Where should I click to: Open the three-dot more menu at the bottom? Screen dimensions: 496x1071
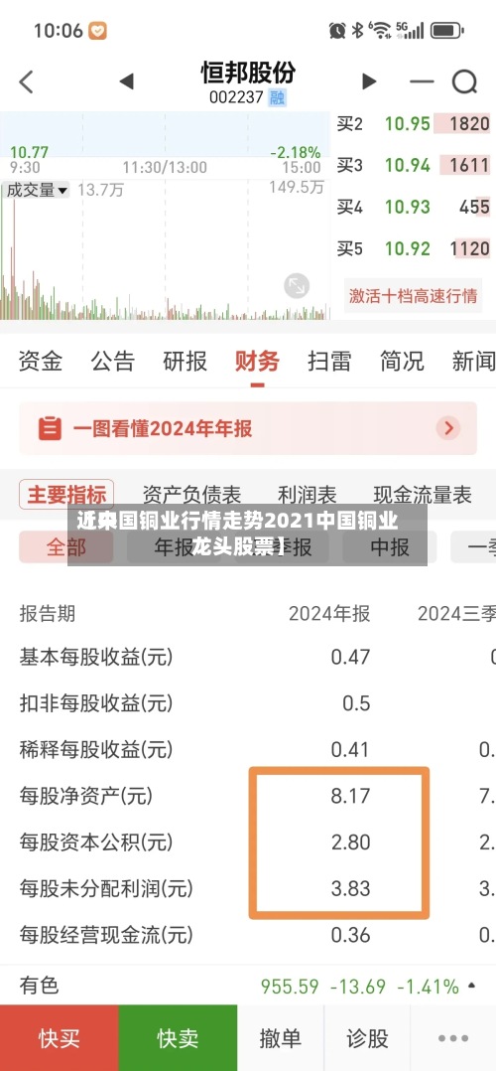453,1038
